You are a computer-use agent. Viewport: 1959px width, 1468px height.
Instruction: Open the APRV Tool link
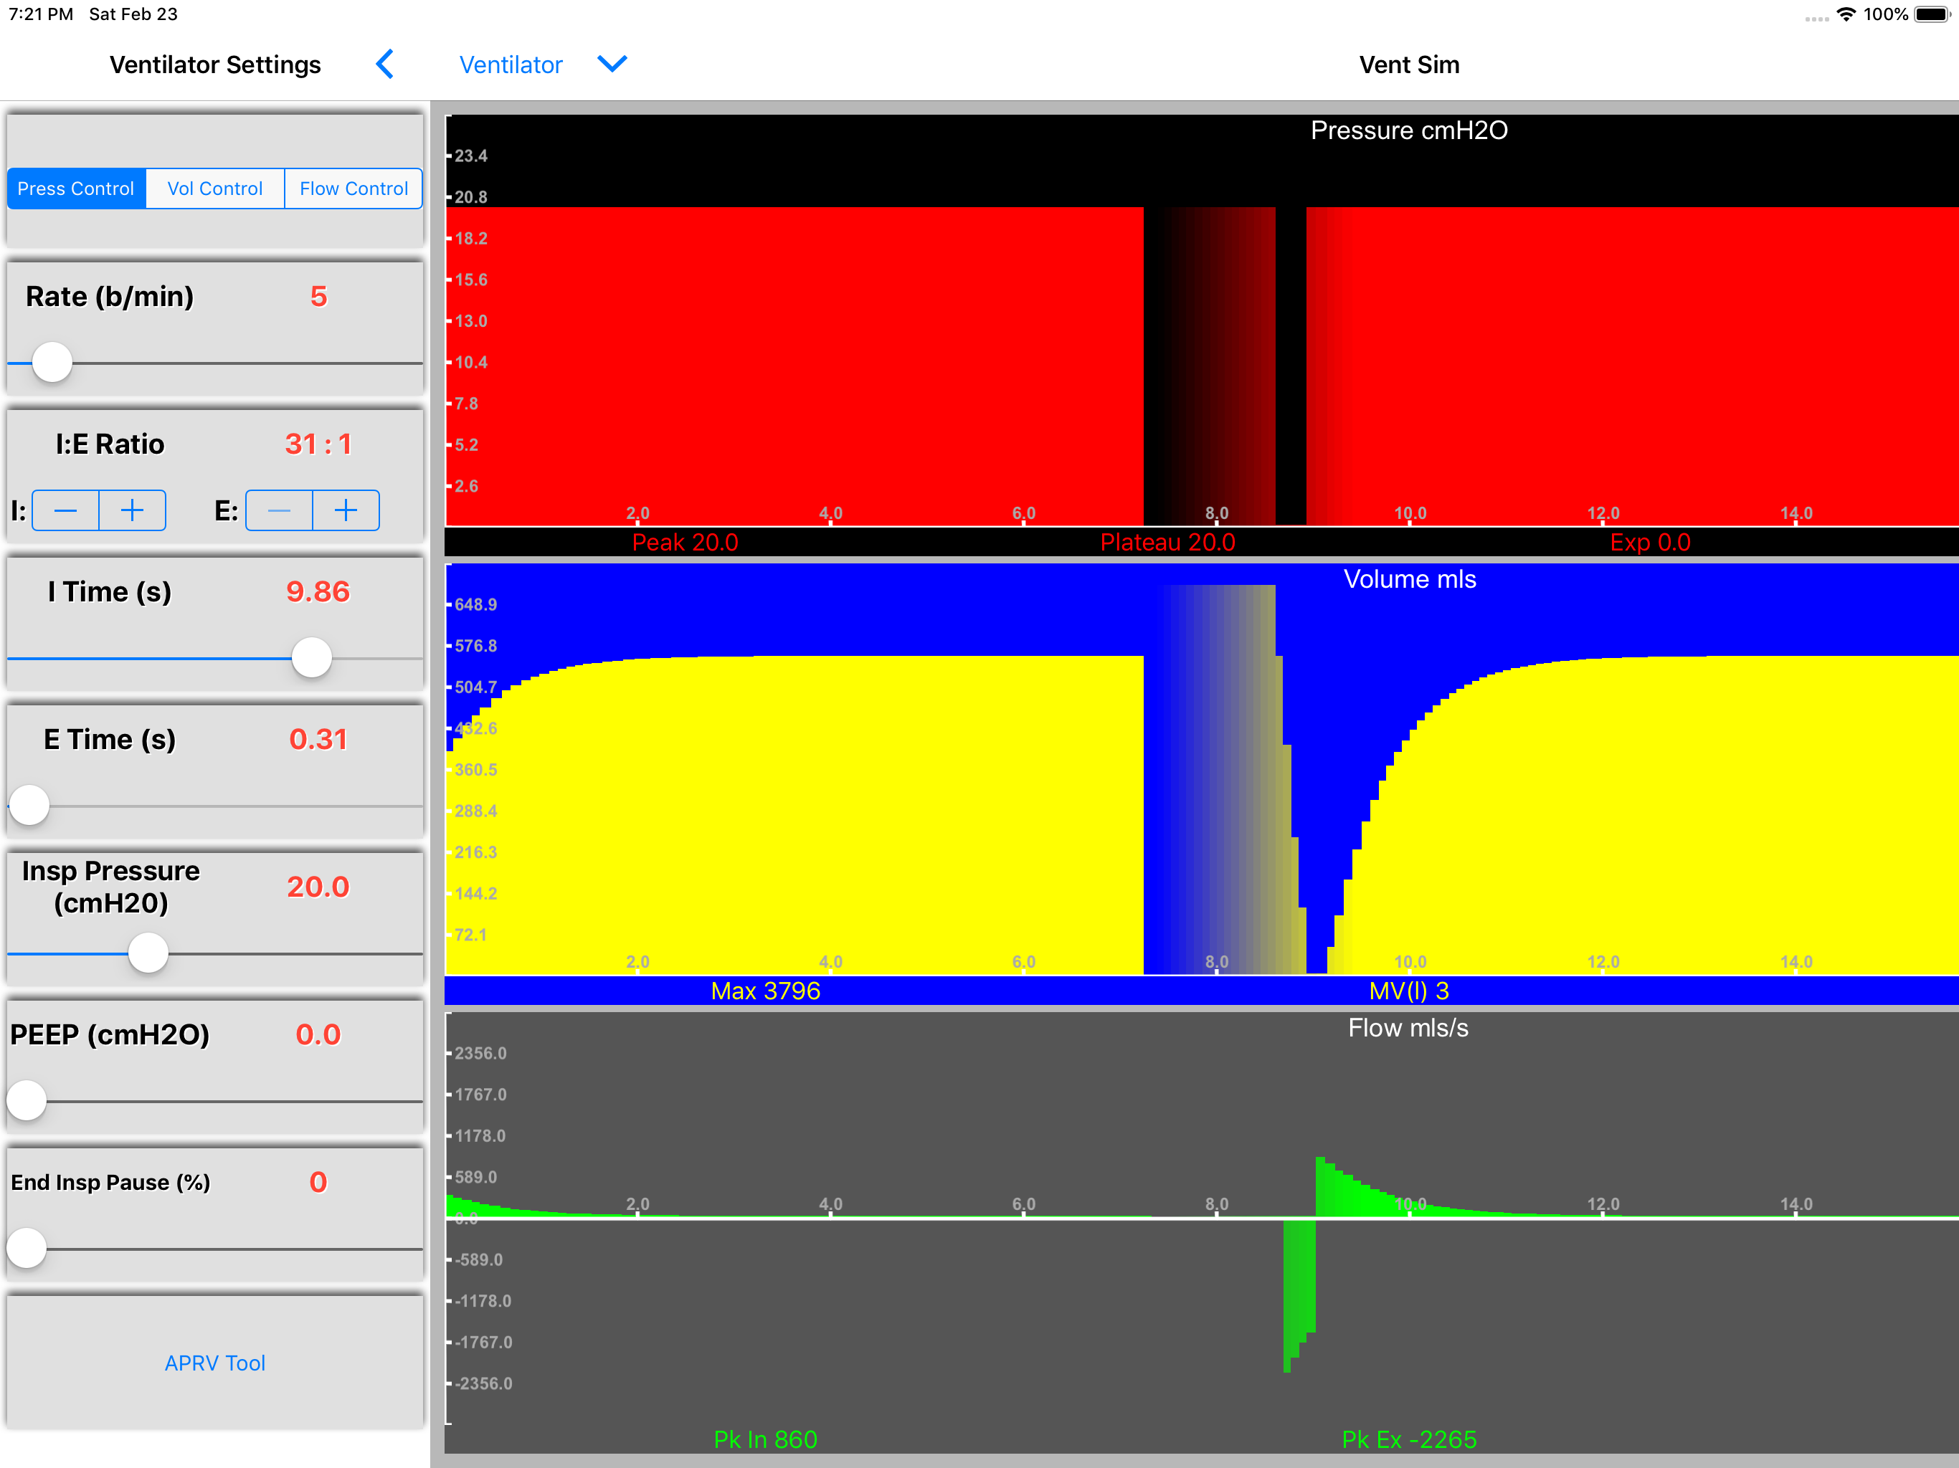coord(214,1363)
